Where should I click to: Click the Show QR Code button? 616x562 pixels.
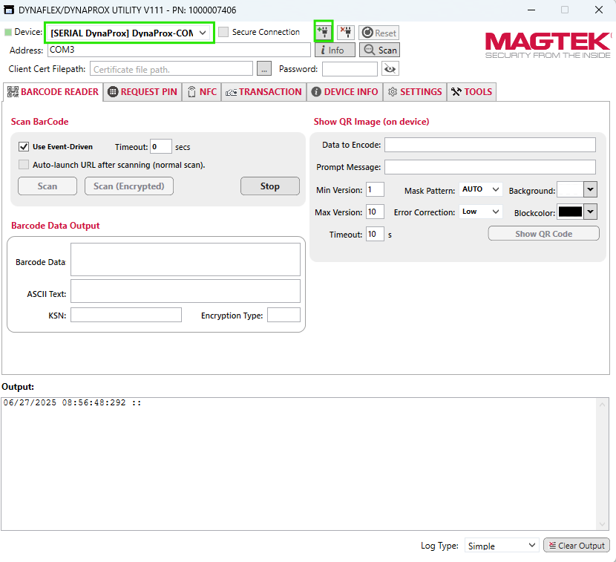[544, 233]
